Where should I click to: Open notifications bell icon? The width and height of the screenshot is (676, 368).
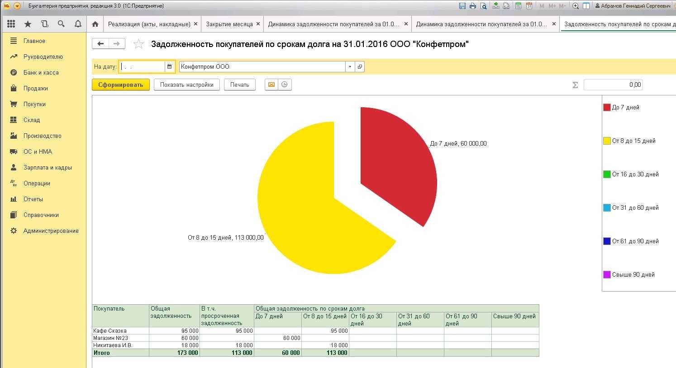78,24
